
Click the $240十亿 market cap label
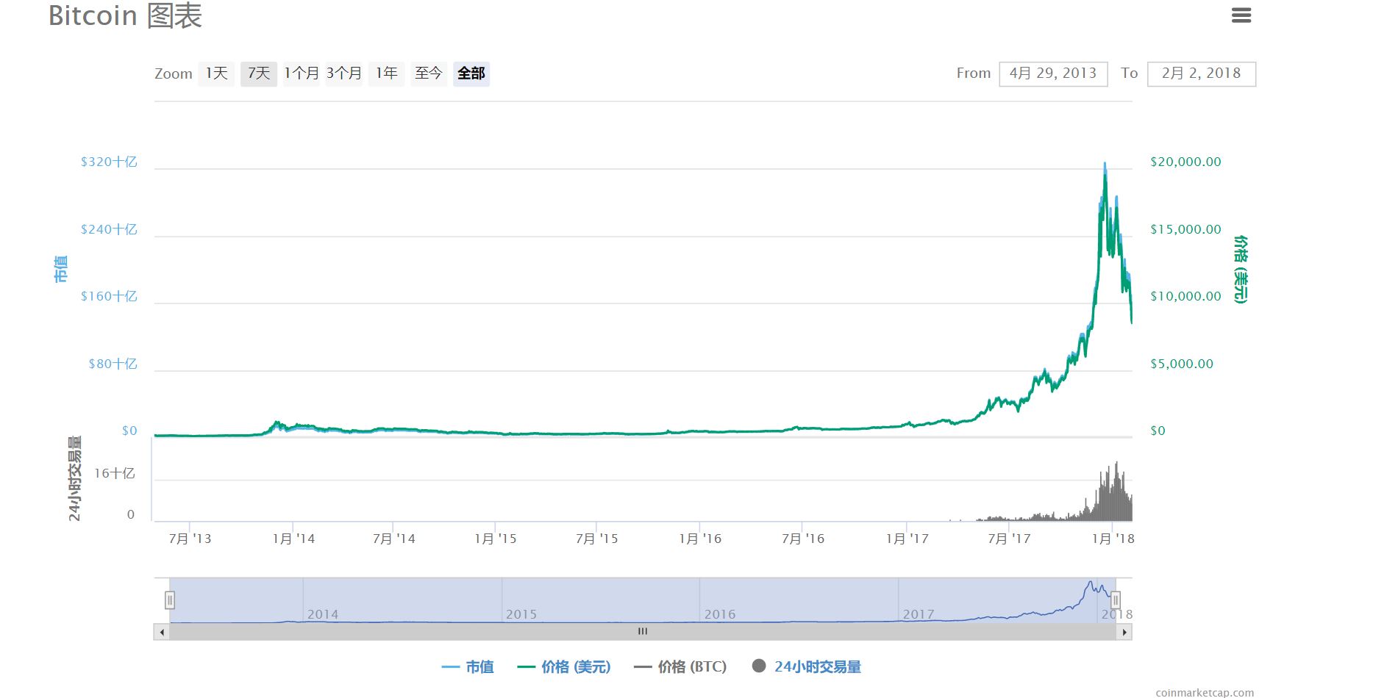109,229
